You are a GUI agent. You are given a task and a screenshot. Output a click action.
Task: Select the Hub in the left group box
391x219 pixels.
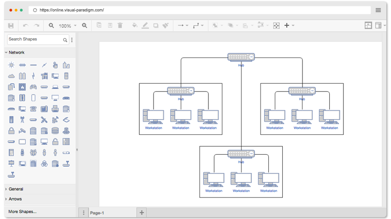pos(181,91)
